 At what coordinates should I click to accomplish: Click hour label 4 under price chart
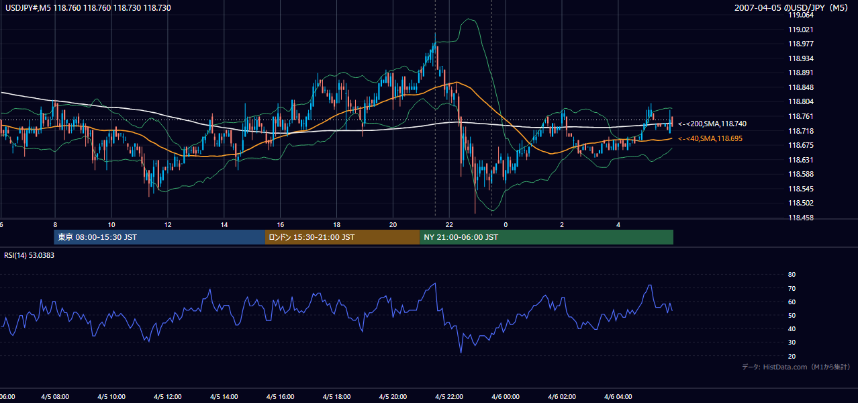(618, 224)
